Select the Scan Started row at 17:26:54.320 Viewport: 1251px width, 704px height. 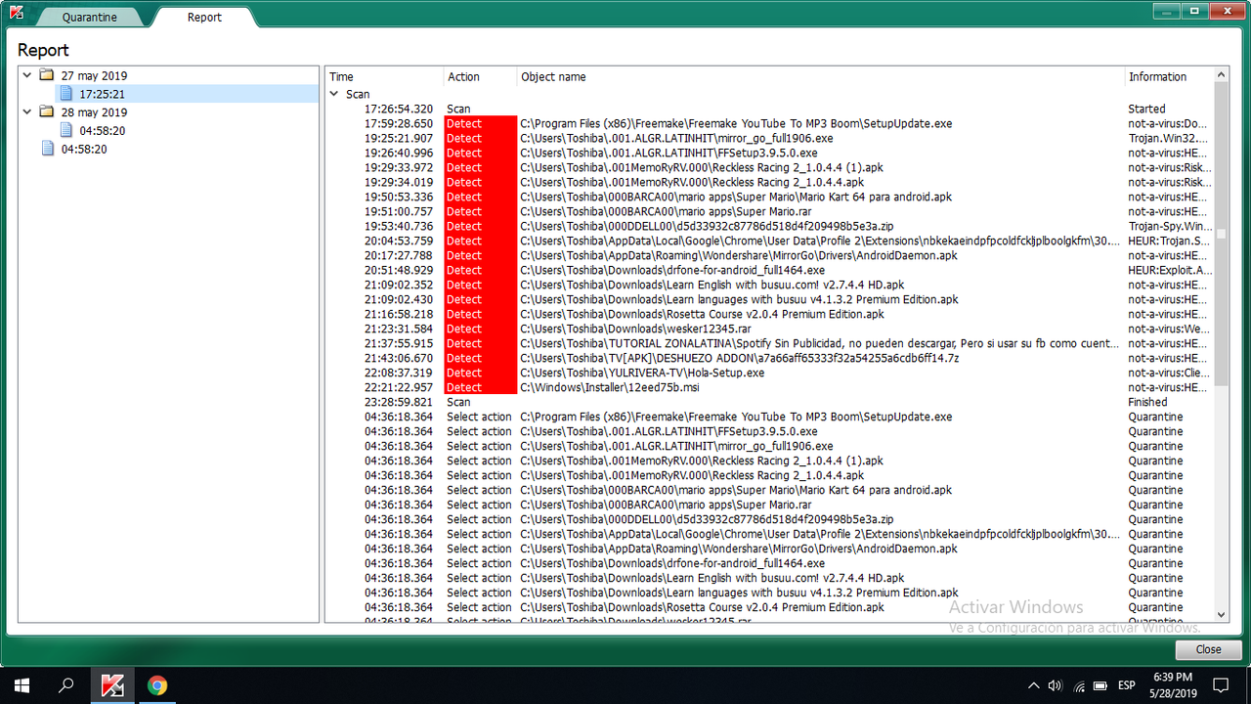click(x=769, y=109)
